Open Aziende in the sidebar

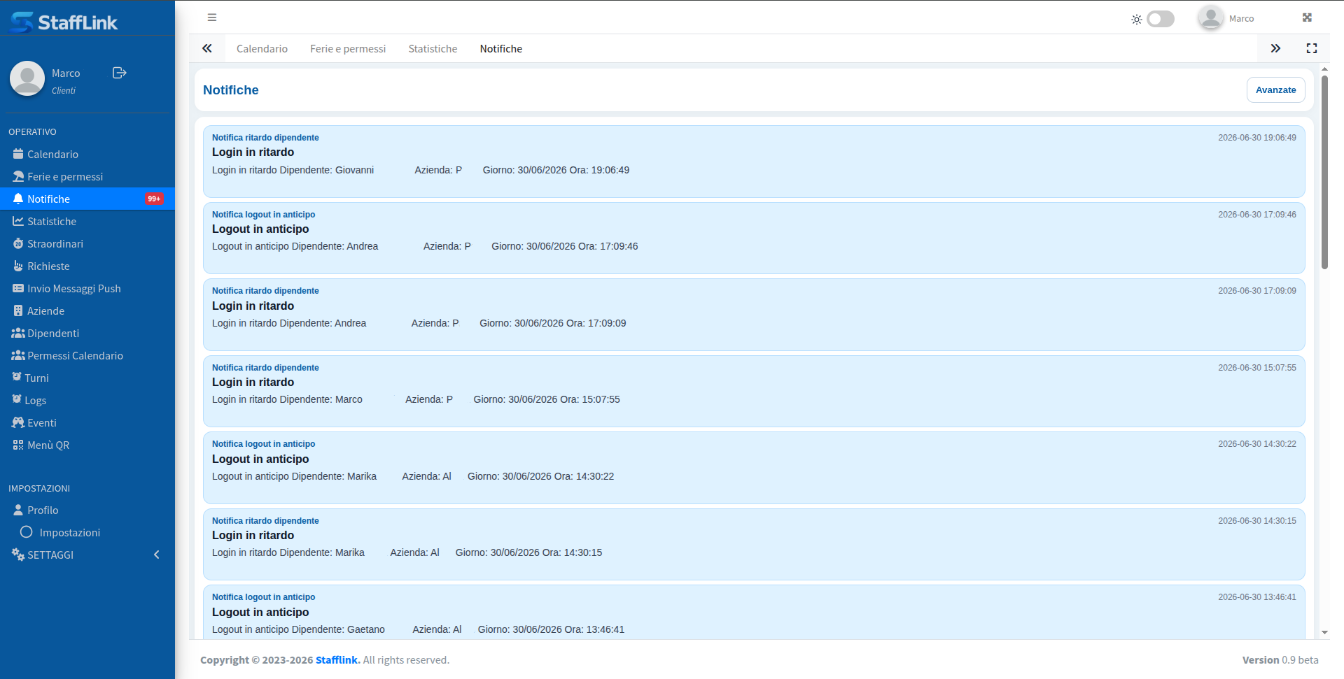(x=87, y=310)
